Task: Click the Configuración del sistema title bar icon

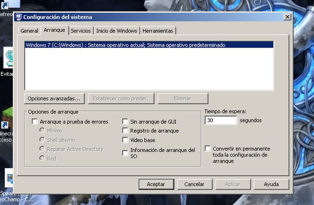Action: click(19, 17)
